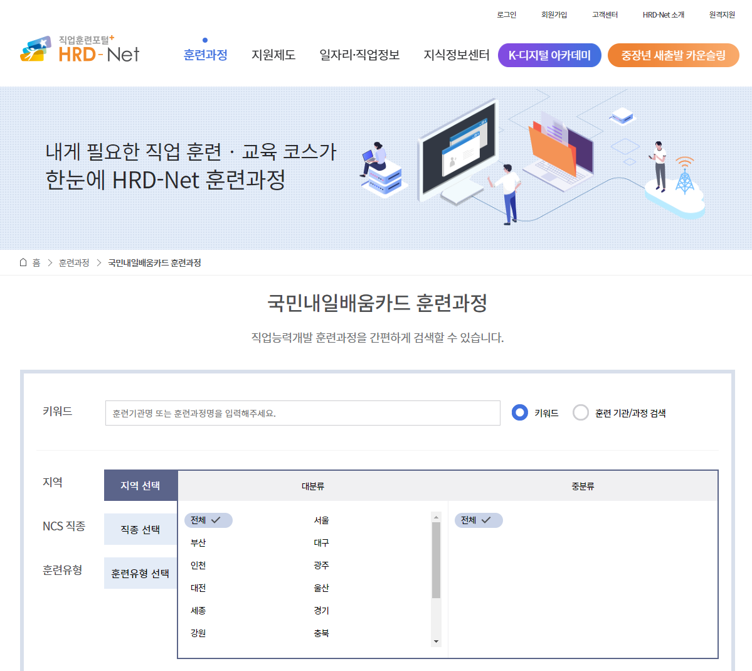752x671 pixels.
Task: Toggle 전체 in the 대분류 list
Action: pyautogui.click(x=208, y=520)
